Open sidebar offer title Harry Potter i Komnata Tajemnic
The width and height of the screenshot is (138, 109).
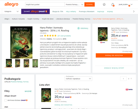[x=120, y=29]
